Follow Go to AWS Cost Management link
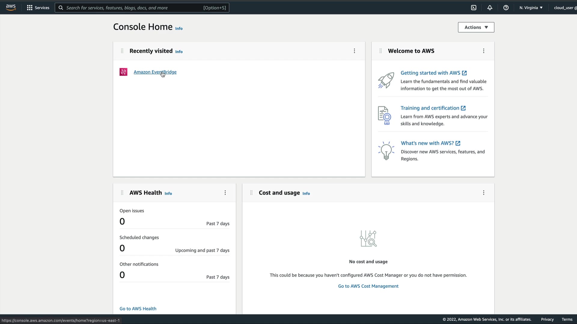Image resolution: width=577 pixels, height=324 pixels. point(368,286)
